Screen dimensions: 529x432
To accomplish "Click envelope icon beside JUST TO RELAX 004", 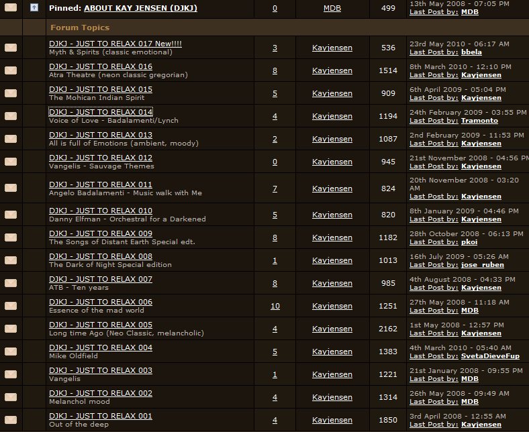I will tap(11, 352).
